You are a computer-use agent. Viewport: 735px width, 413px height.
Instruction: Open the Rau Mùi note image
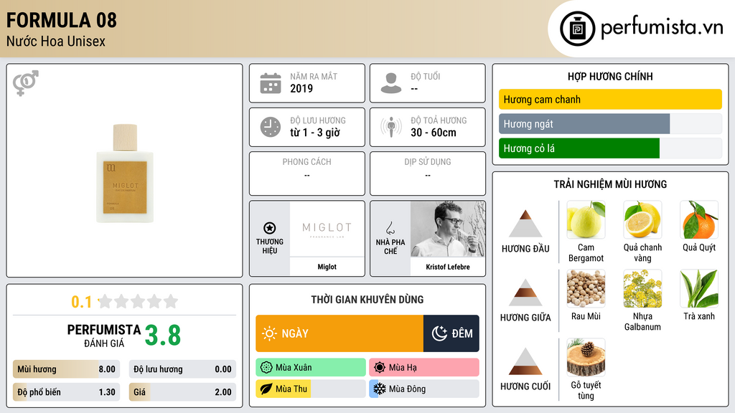[x=586, y=289]
